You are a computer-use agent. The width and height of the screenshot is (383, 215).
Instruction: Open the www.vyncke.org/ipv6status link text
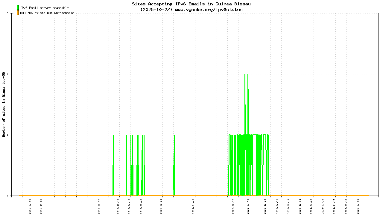[x=209, y=10]
